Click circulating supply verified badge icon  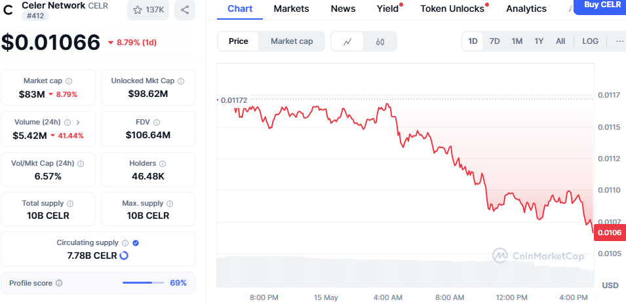tap(136, 242)
